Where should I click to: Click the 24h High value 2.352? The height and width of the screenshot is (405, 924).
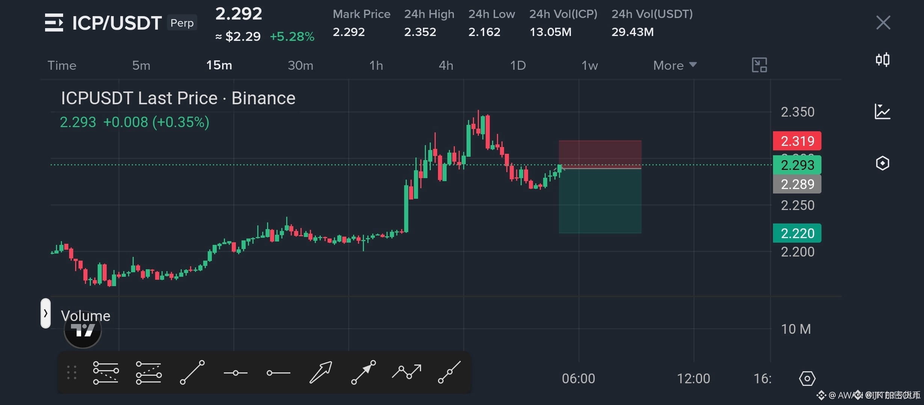pyautogui.click(x=420, y=32)
